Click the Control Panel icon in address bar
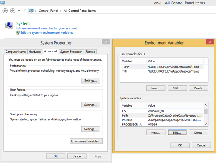The width and height of the screenshot is (216, 164). pyautogui.click(x=31, y=11)
